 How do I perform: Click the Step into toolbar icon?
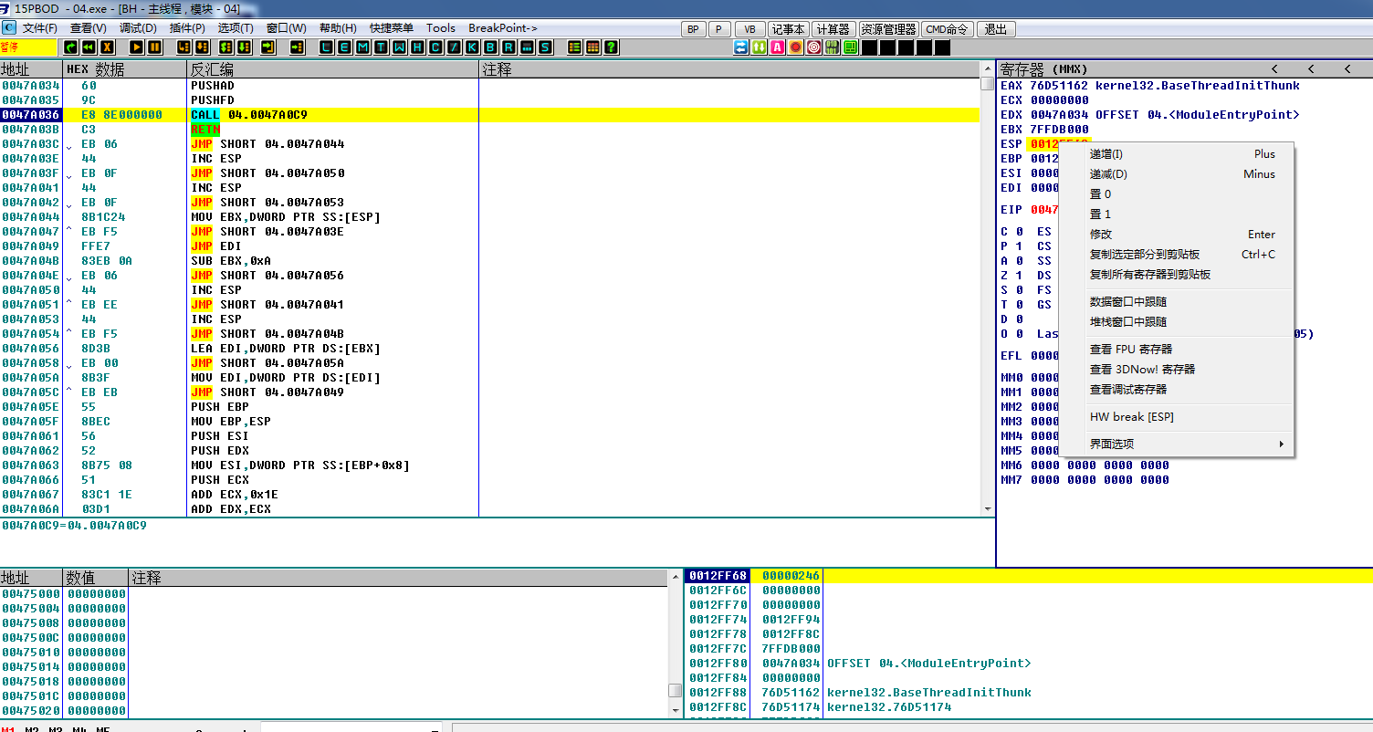(183, 47)
